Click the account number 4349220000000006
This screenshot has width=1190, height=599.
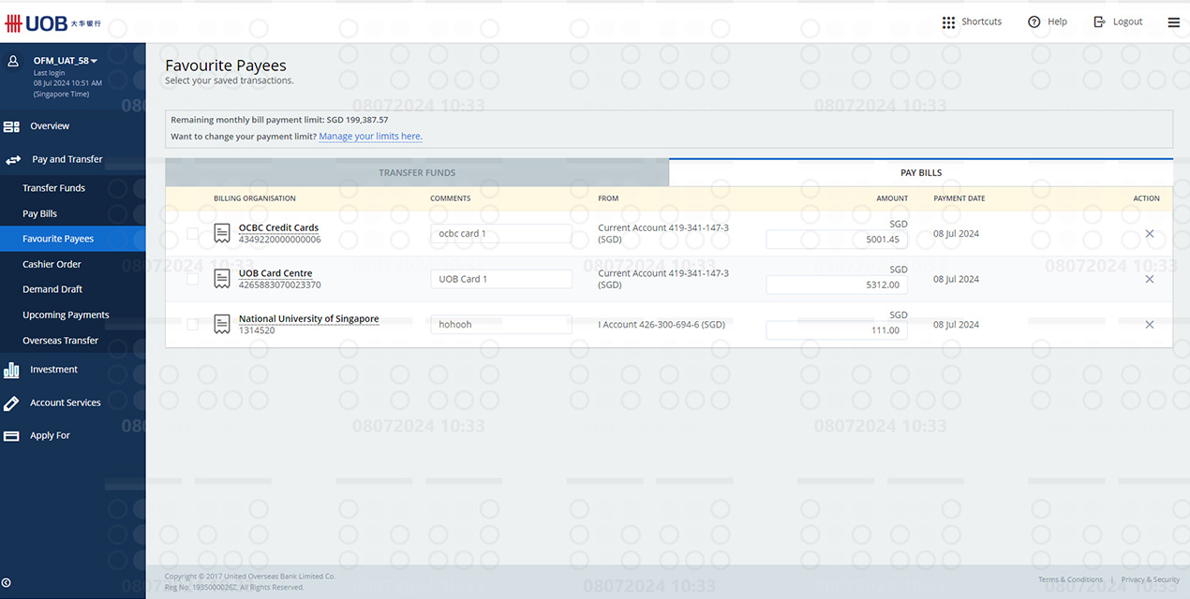pos(280,240)
